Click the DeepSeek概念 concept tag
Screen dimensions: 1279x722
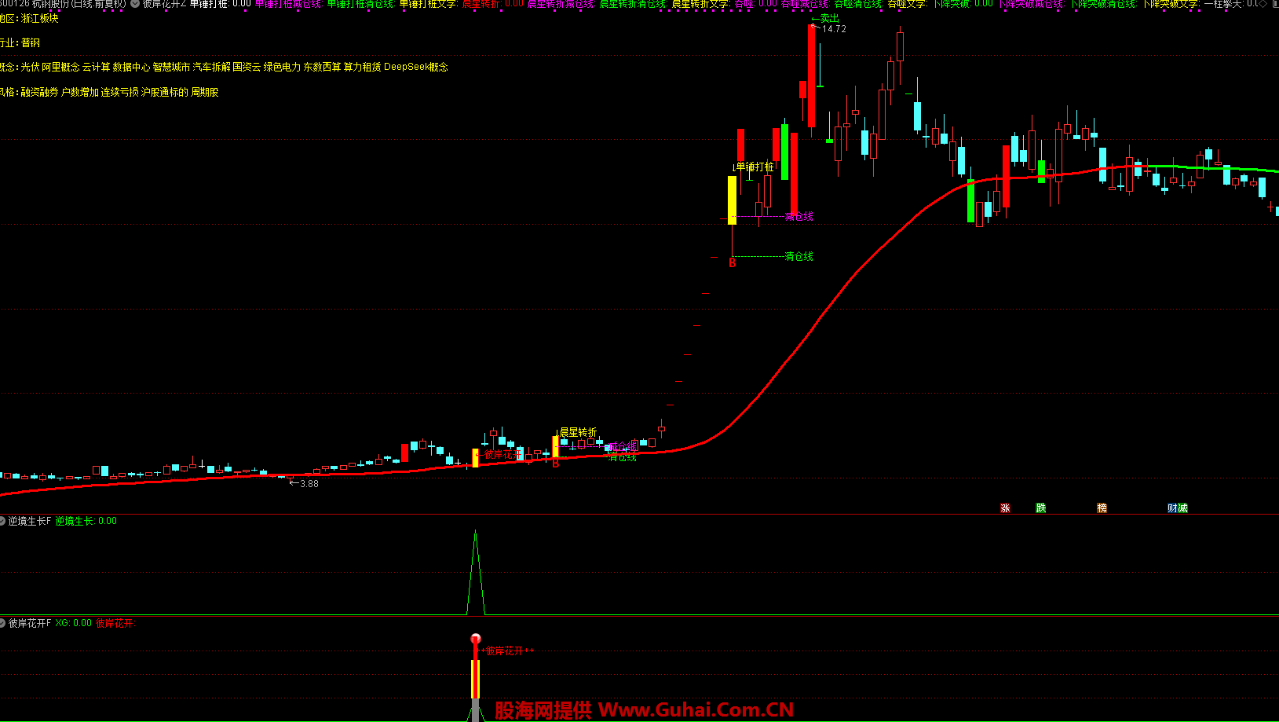[415, 68]
